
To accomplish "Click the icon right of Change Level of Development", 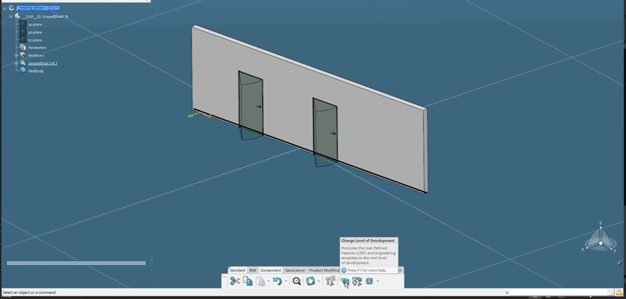I will pyautogui.click(x=357, y=281).
